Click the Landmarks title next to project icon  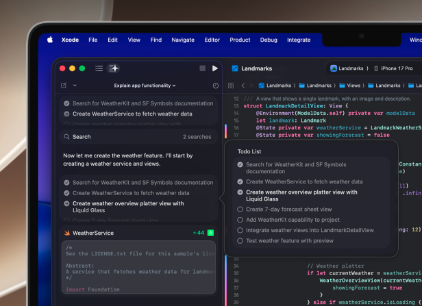[256, 68]
